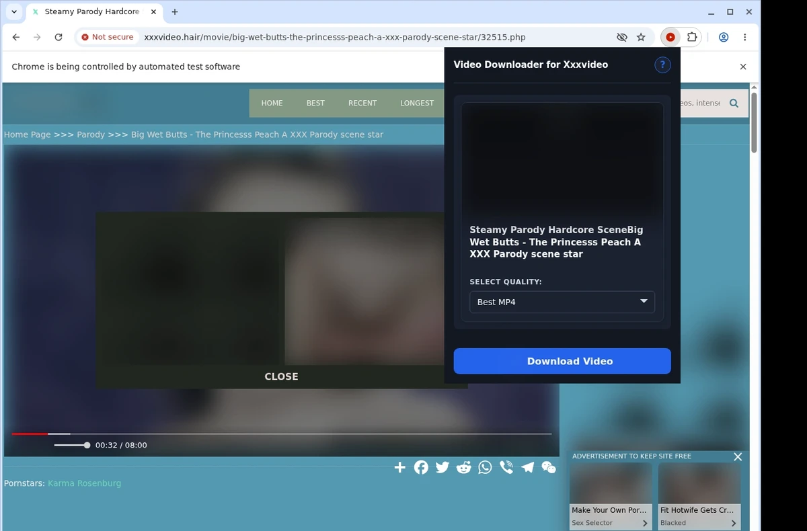Viewport: 807px width, 531px height.
Task: Open a new browser tab
Action: pos(175,12)
